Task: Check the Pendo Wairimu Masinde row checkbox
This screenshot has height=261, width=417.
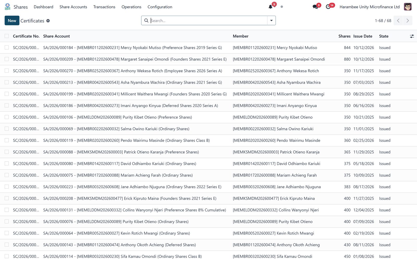Action: coord(7,140)
